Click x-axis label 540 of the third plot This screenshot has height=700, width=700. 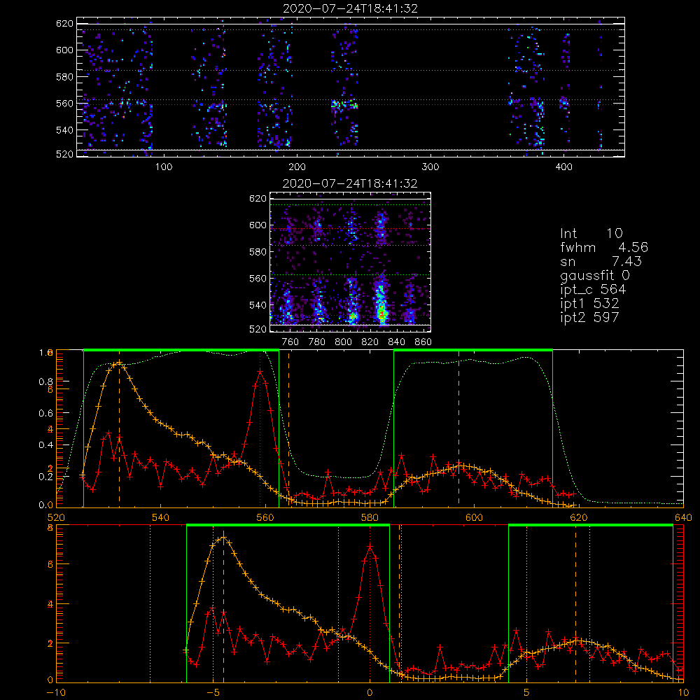[160, 518]
